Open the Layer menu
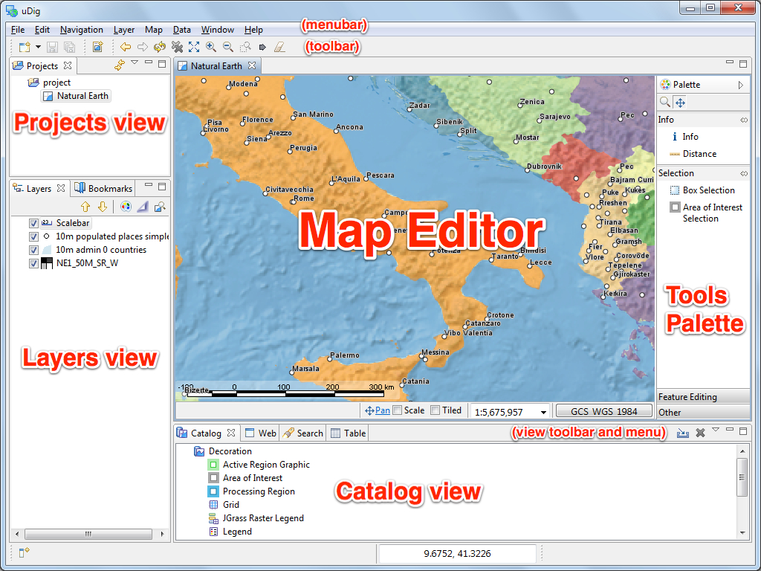The width and height of the screenshot is (761, 571). [124, 30]
